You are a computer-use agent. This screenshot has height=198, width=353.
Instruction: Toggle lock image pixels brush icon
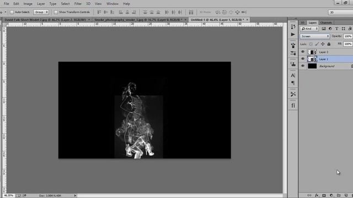tap(317, 44)
